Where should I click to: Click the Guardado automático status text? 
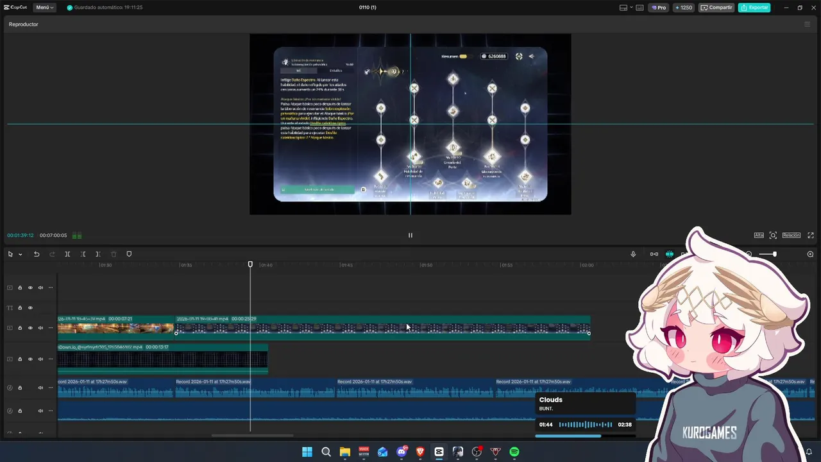coord(108,8)
